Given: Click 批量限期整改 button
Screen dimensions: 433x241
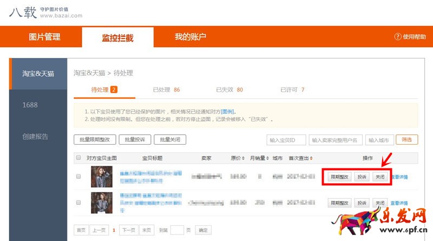Looking at the screenshot, I should pyautogui.click(x=95, y=140).
